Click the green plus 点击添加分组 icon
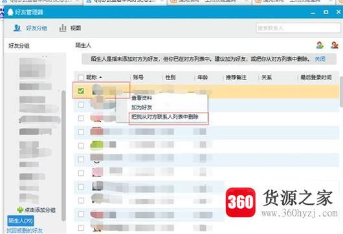 coord(20,209)
